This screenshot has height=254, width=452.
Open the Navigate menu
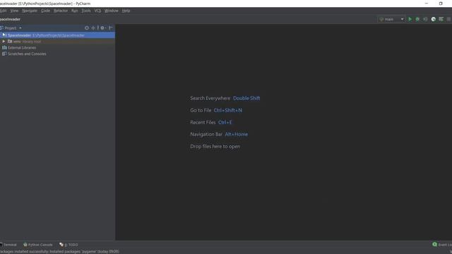click(30, 11)
